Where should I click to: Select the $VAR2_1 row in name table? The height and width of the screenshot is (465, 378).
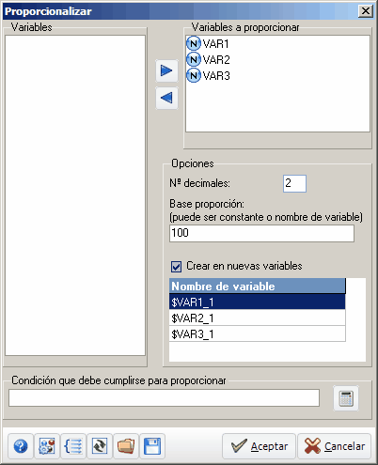coord(258,318)
